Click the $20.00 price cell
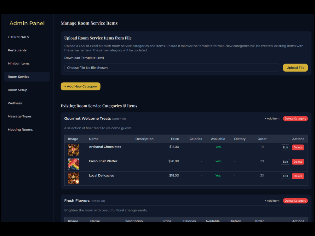 click(x=174, y=161)
